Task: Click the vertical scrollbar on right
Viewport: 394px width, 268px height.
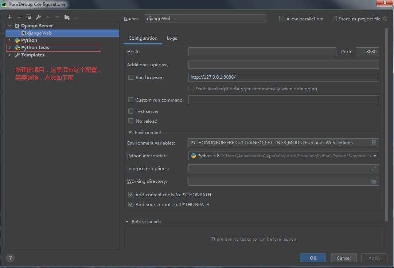Action: point(387,124)
